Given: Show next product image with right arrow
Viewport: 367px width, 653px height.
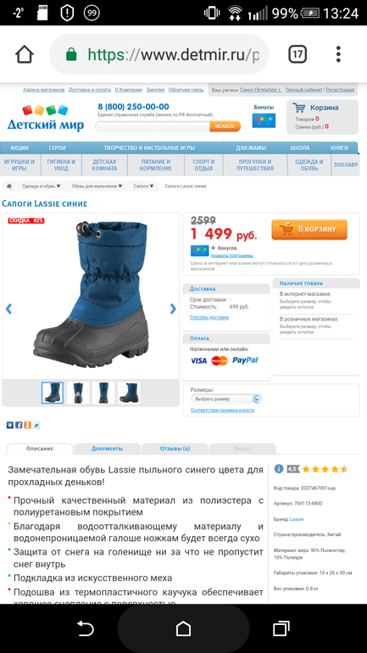Looking at the screenshot, I should coord(173,309).
